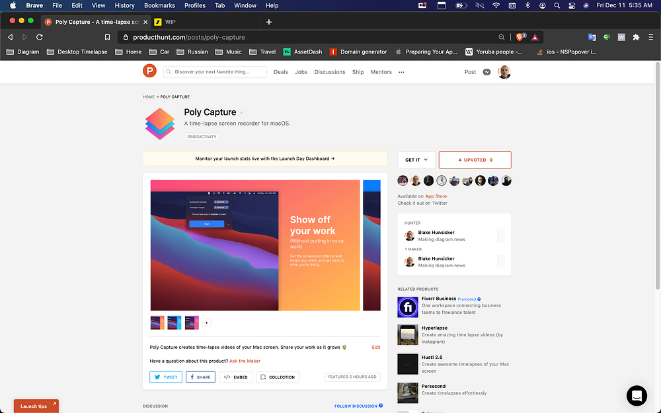Open the Intercom chat bubble
661x413 pixels.
[x=637, y=395]
